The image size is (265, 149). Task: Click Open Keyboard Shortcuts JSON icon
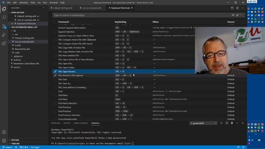pos(232,8)
